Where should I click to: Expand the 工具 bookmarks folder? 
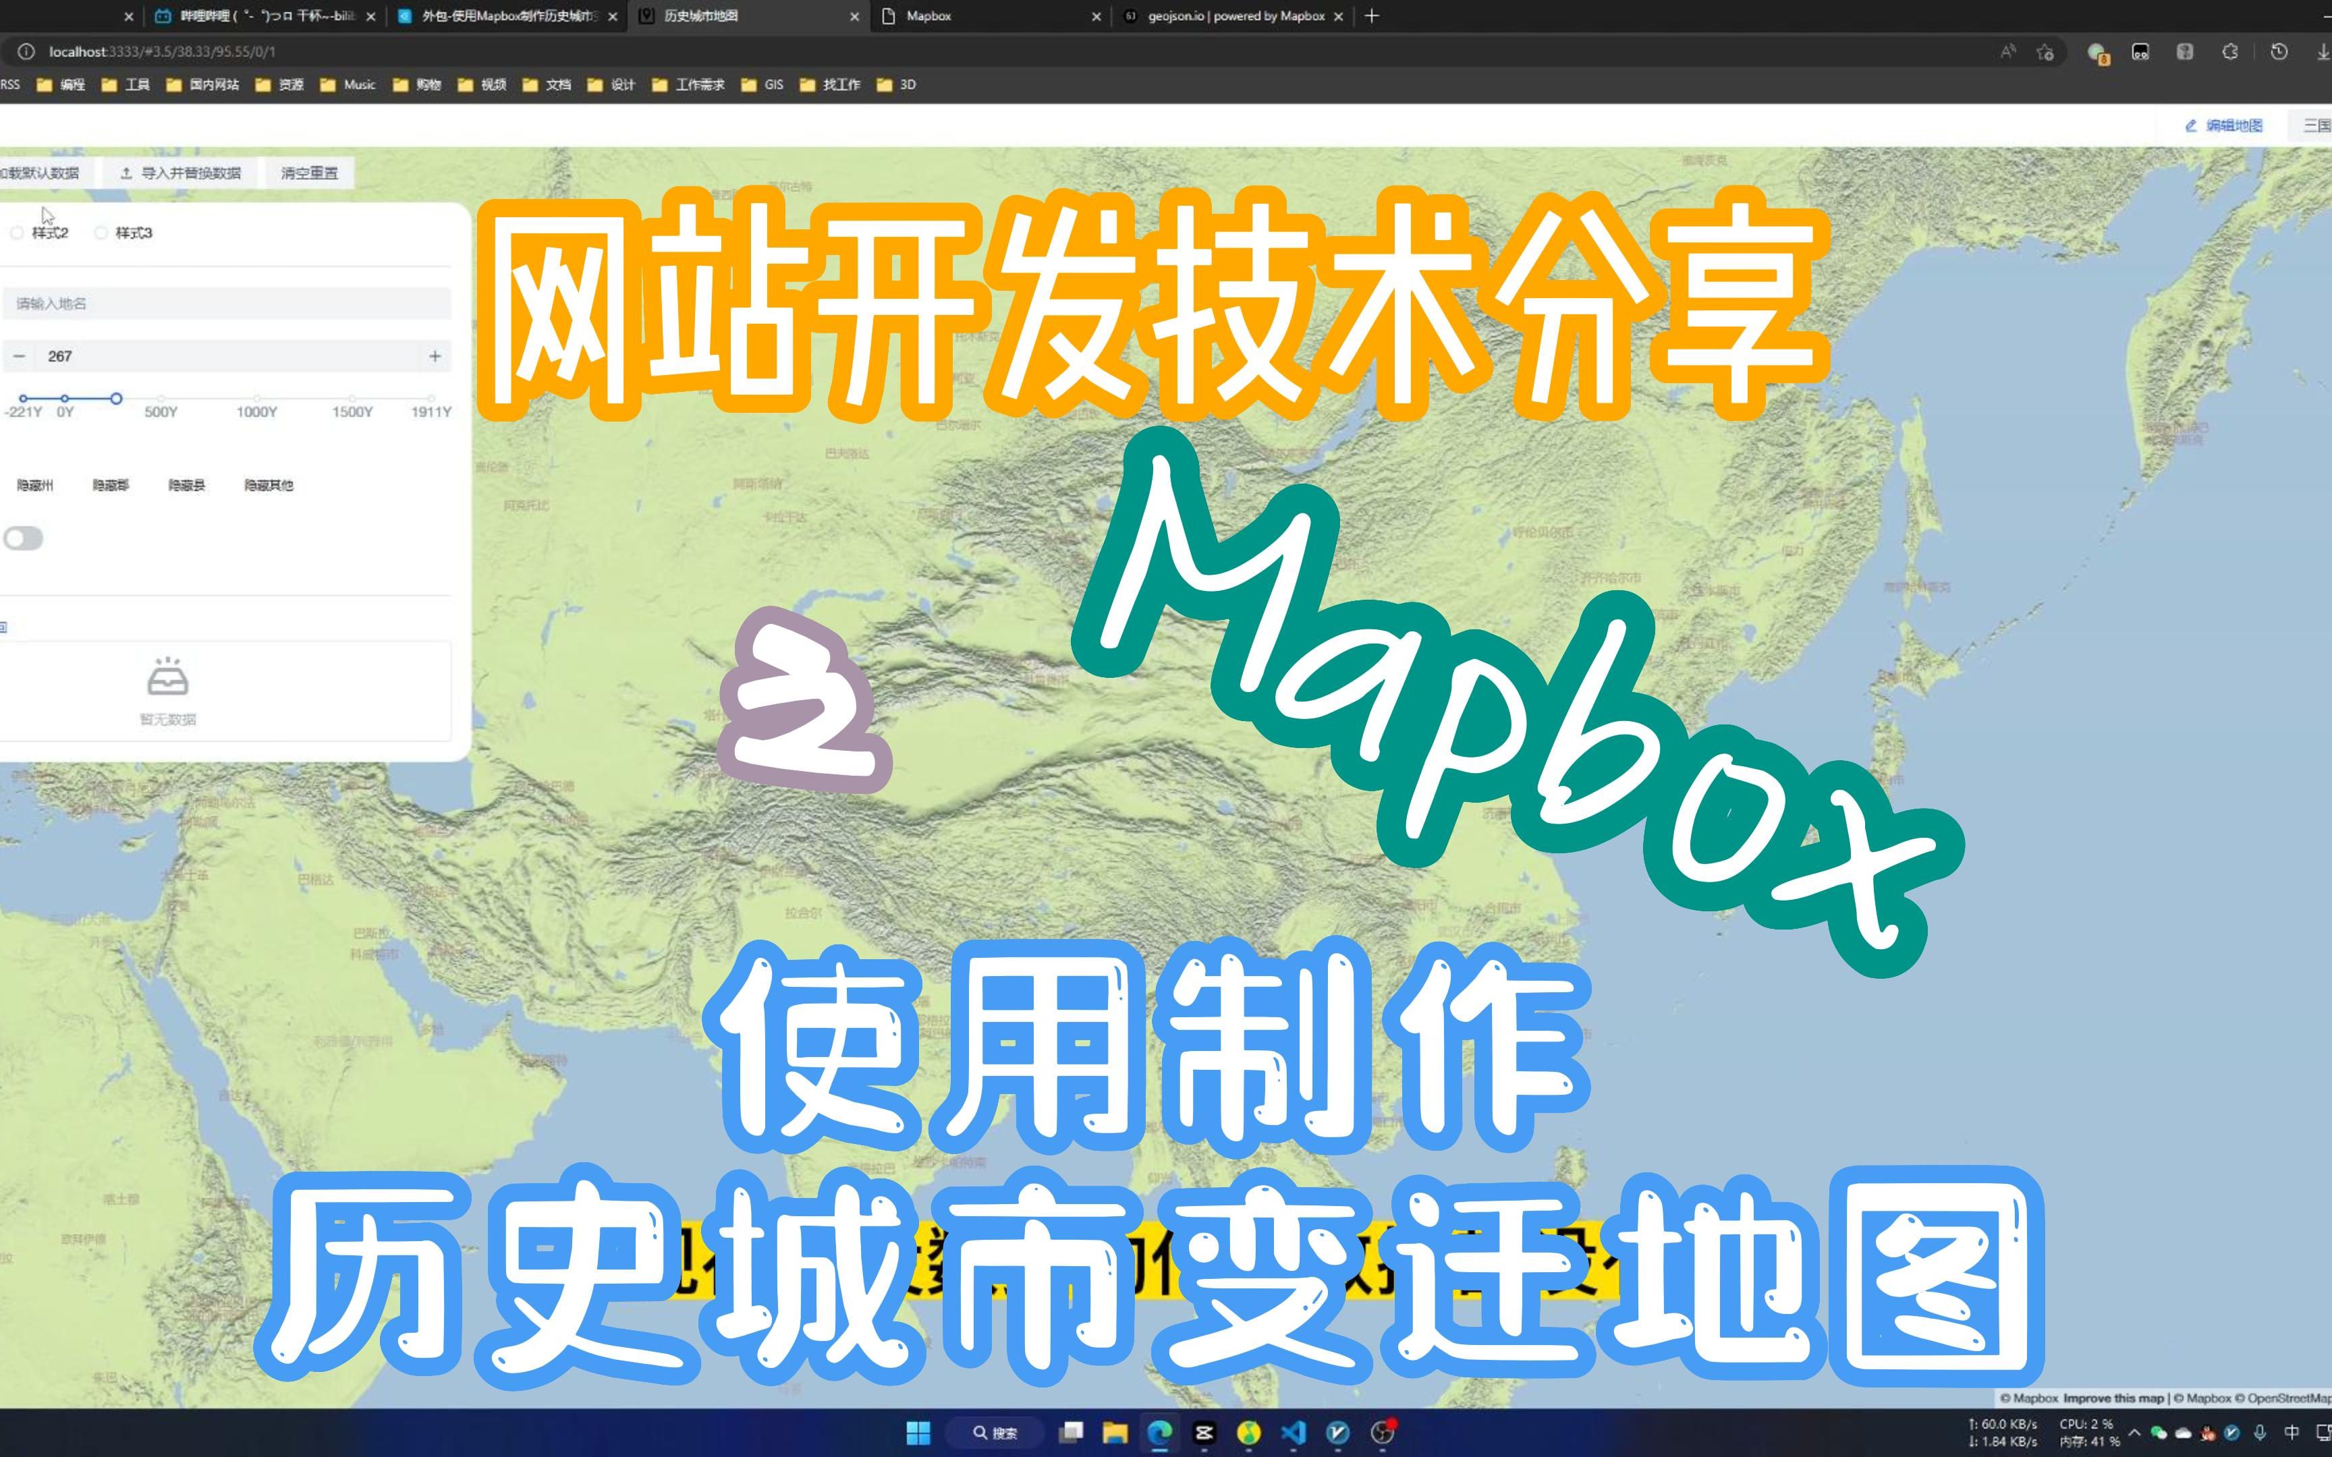(x=136, y=85)
